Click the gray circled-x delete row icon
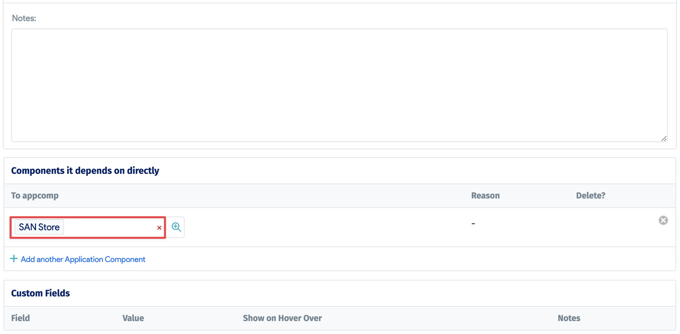680x334 pixels. pyautogui.click(x=663, y=221)
